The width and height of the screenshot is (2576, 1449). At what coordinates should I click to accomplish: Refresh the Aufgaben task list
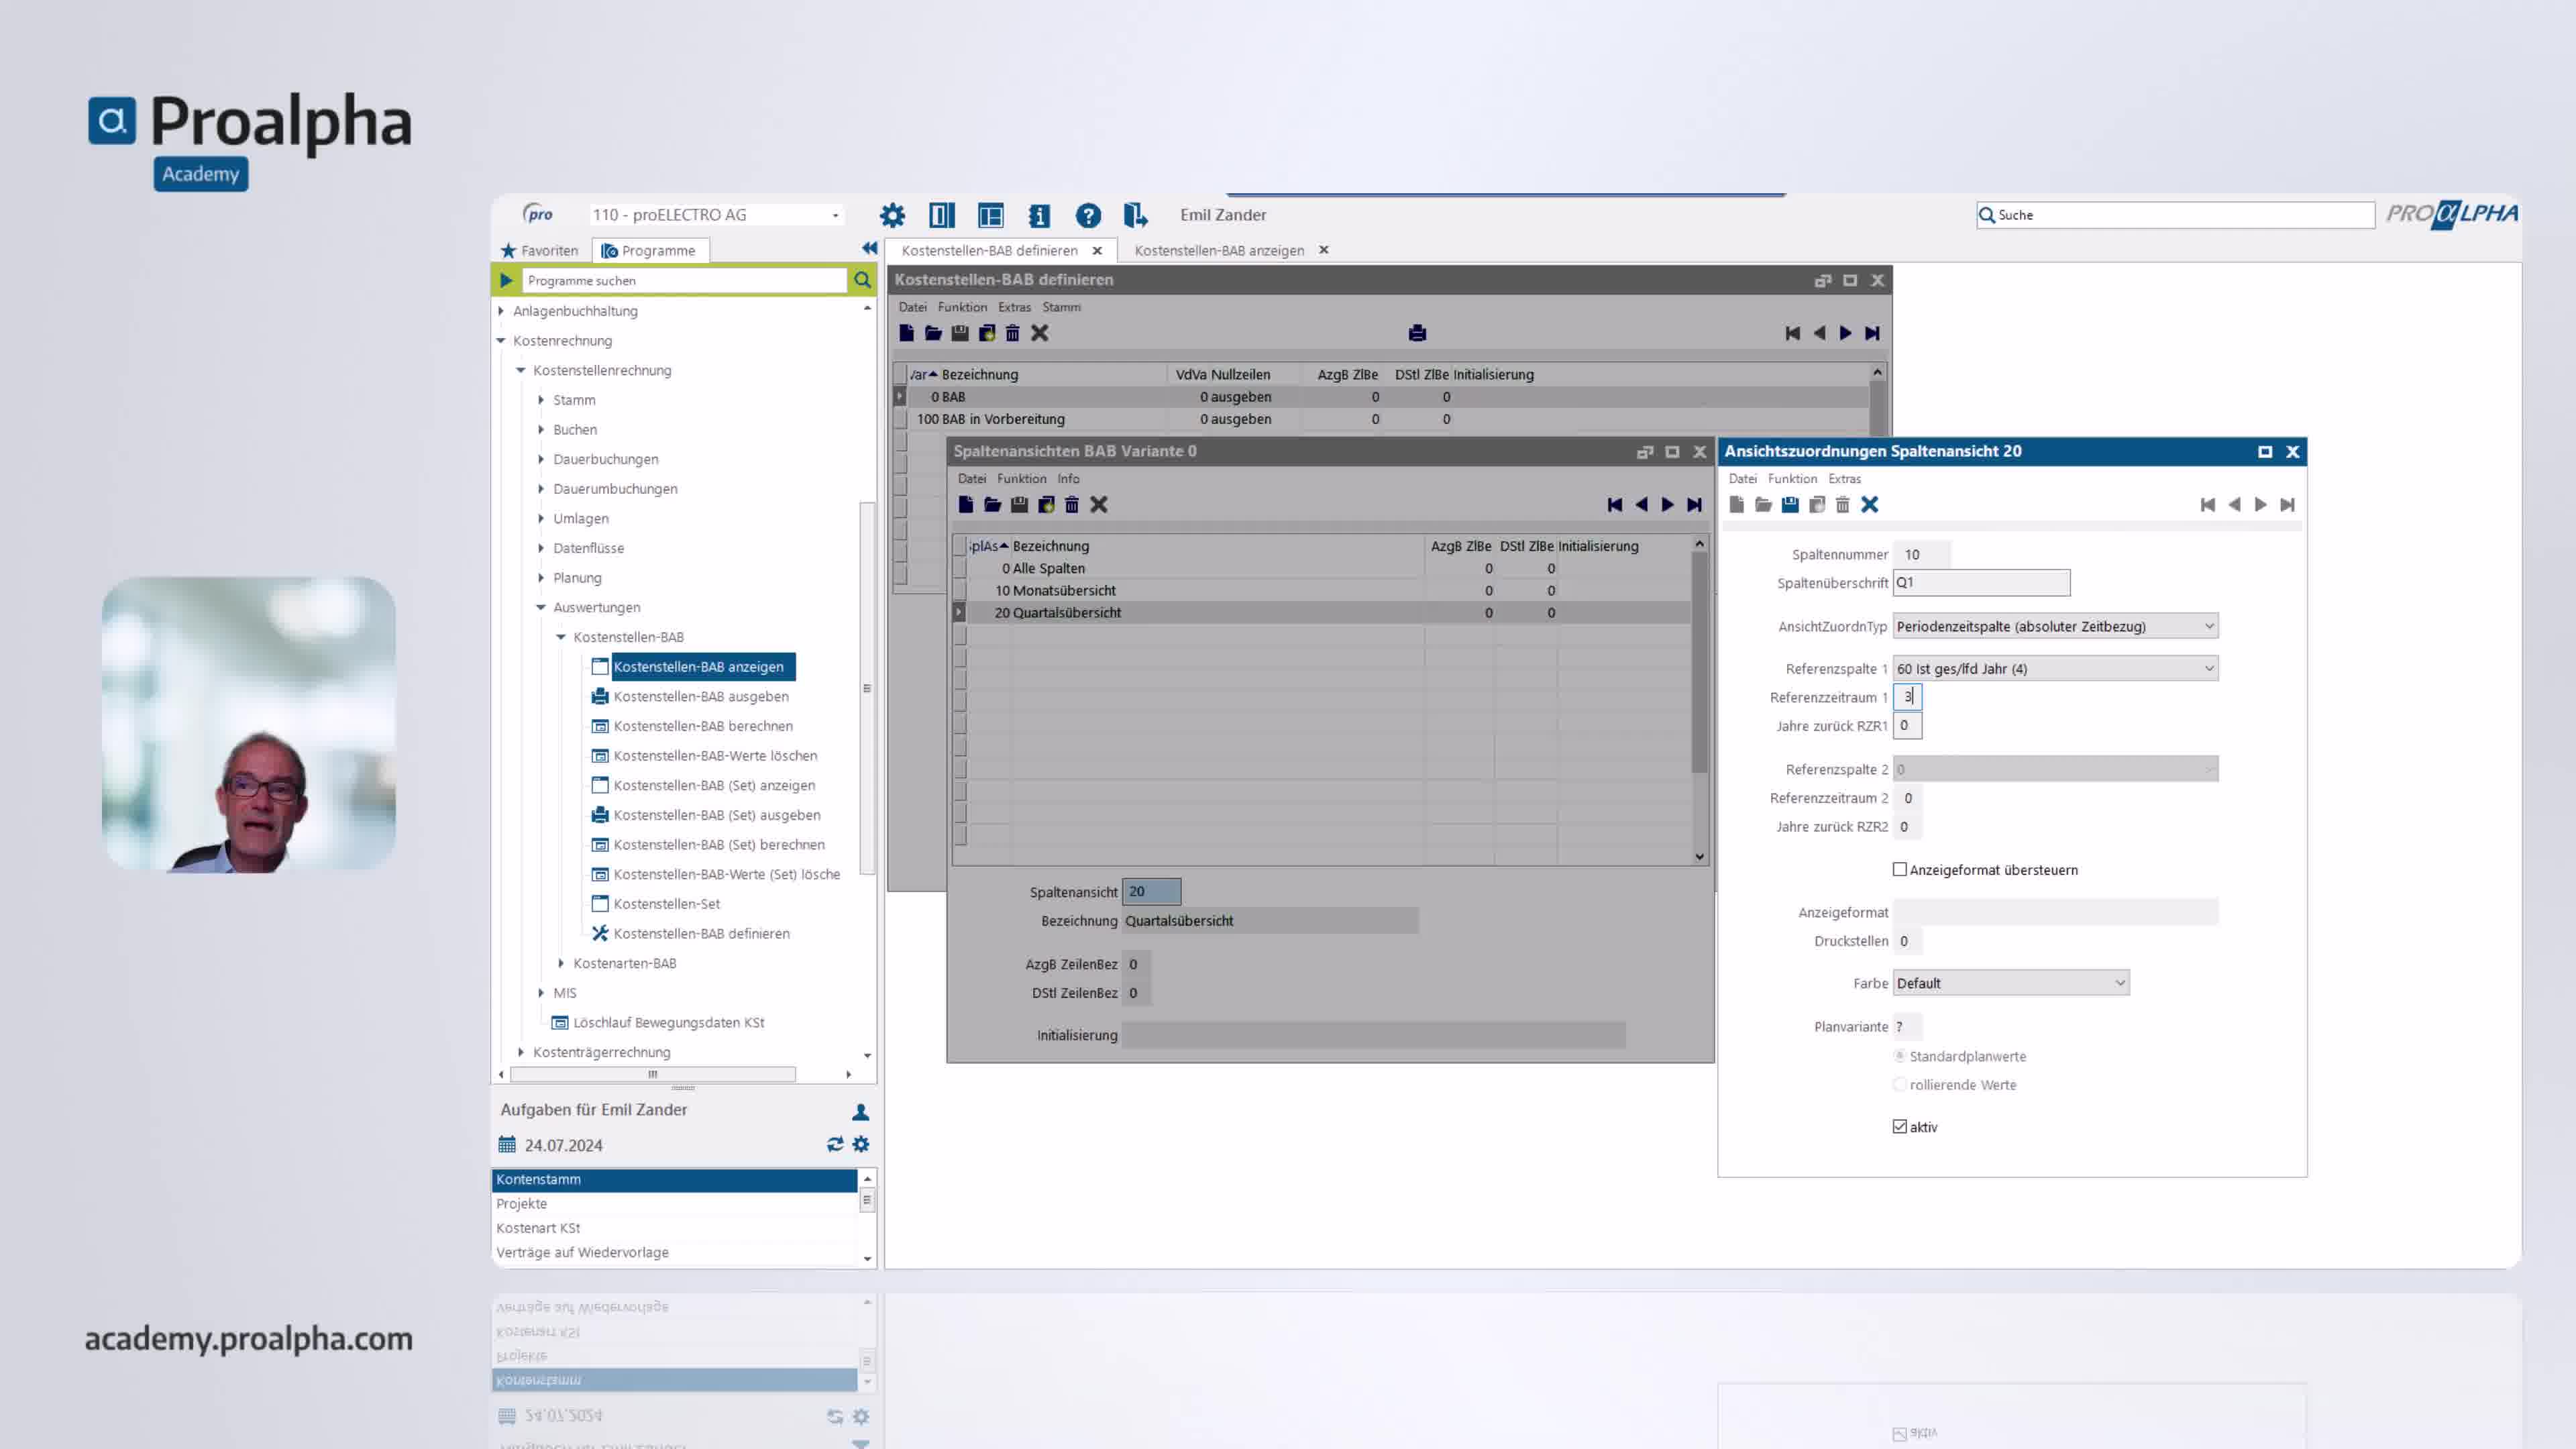(x=835, y=1144)
